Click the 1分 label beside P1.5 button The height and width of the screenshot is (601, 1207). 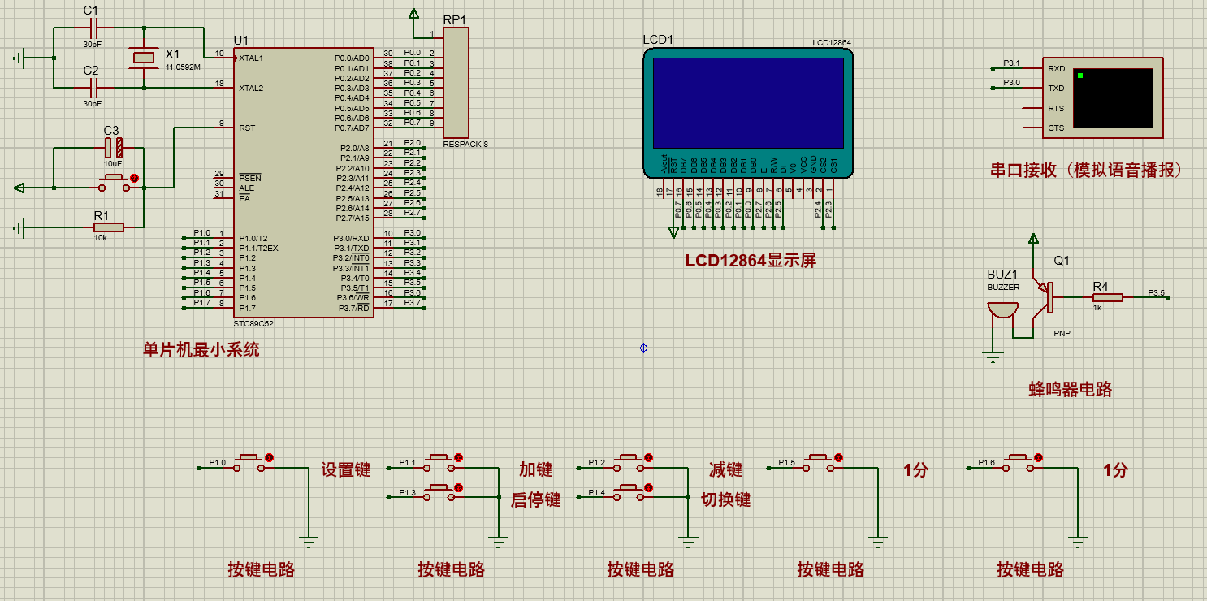[915, 469]
